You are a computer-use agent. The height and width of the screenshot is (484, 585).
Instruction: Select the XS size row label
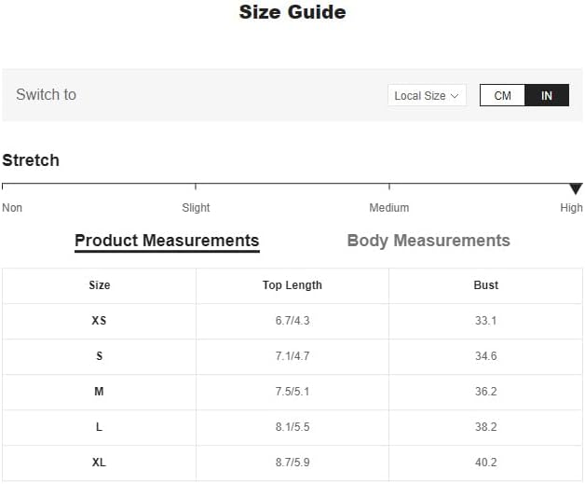pyautogui.click(x=99, y=321)
